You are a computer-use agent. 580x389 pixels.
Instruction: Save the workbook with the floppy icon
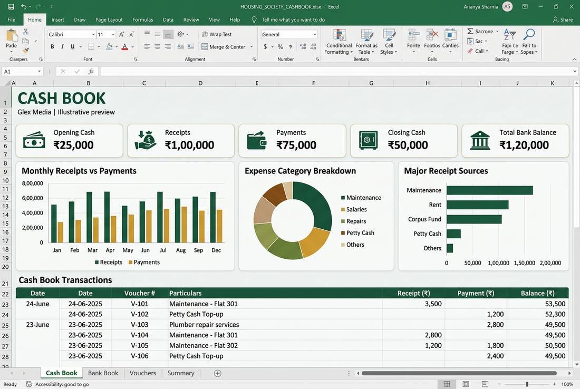[x=11, y=7]
